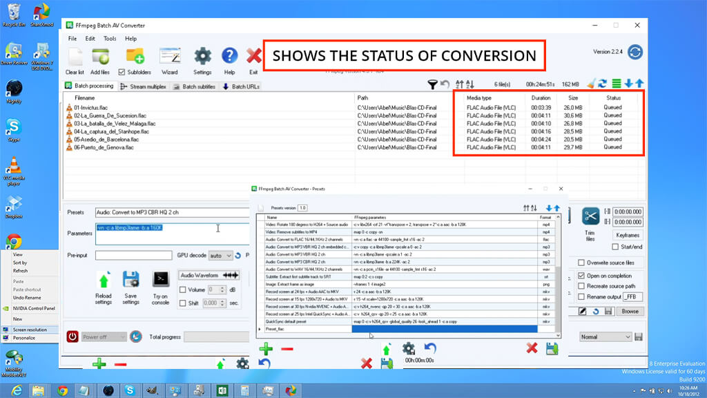
Task: Click the Audio Waveform button
Action: pos(209,275)
